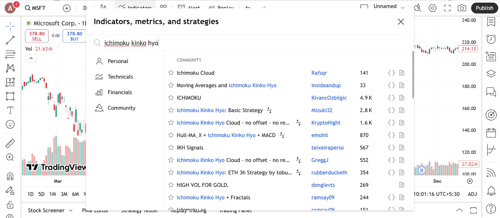The height and width of the screenshot is (218, 500).
Task: Open description page of ICHIMOKU script
Action: (402, 98)
